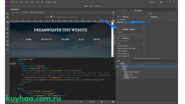Open the CSS Designer panel options menu
Image resolution: width=185 pixels, height=104 pixels.
[176, 11]
